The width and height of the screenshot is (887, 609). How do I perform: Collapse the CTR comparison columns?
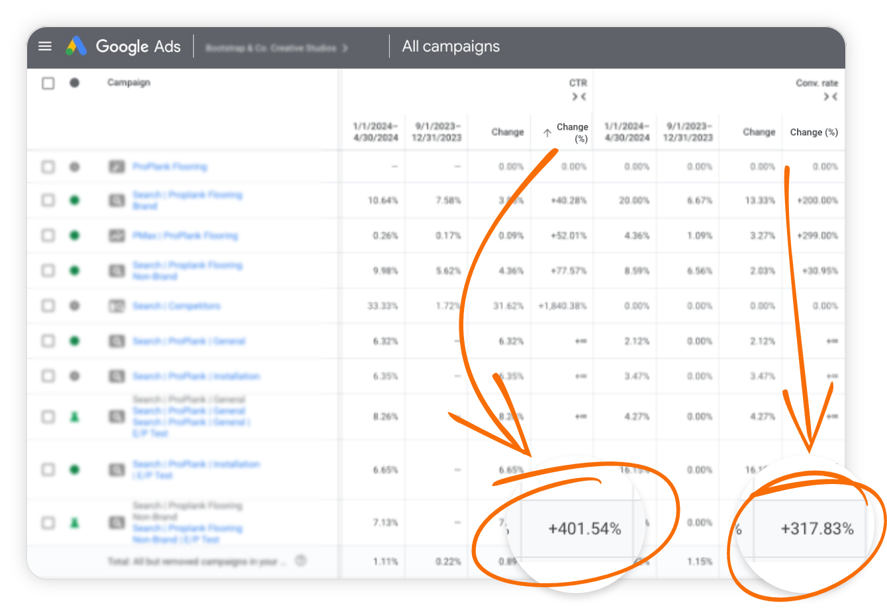(579, 97)
